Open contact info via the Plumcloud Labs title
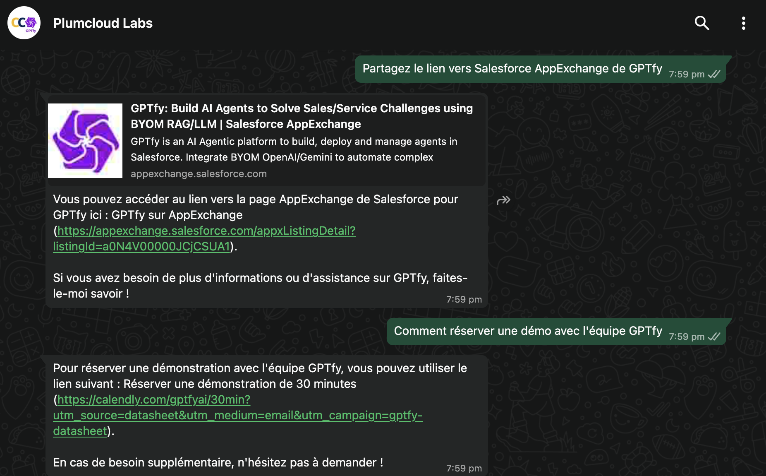This screenshot has width=766, height=476. pyautogui.click(x=103, y=23)
